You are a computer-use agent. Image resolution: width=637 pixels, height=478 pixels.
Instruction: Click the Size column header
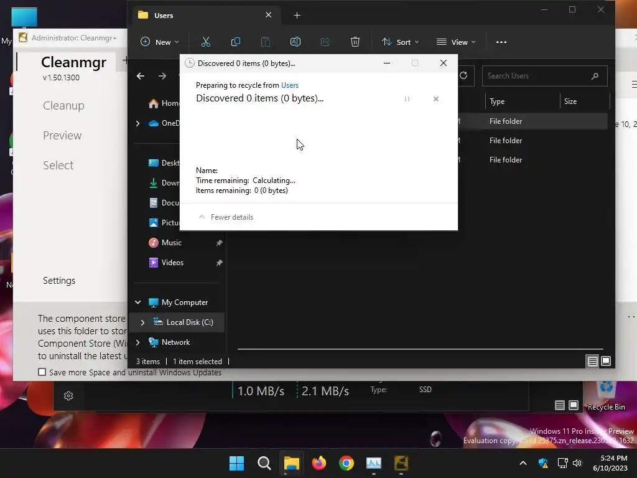coord(585,101)
